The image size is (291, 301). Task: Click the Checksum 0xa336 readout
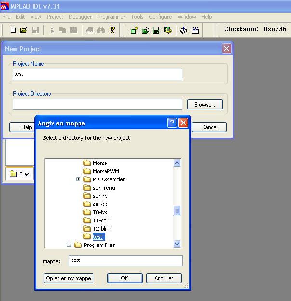(255, 29)
